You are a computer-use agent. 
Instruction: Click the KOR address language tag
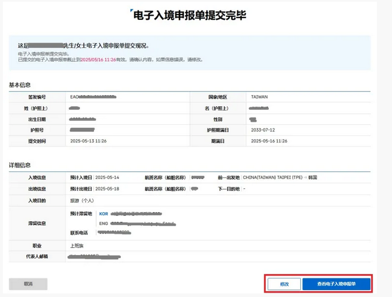pyautogui.click(x=103, y=214)
